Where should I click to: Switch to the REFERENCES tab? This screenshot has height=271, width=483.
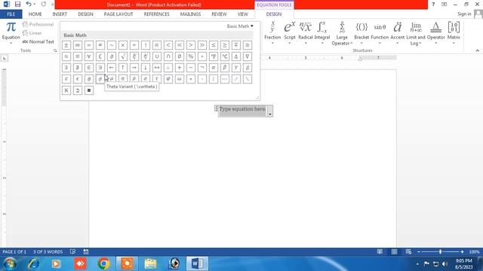coord(156,14)
